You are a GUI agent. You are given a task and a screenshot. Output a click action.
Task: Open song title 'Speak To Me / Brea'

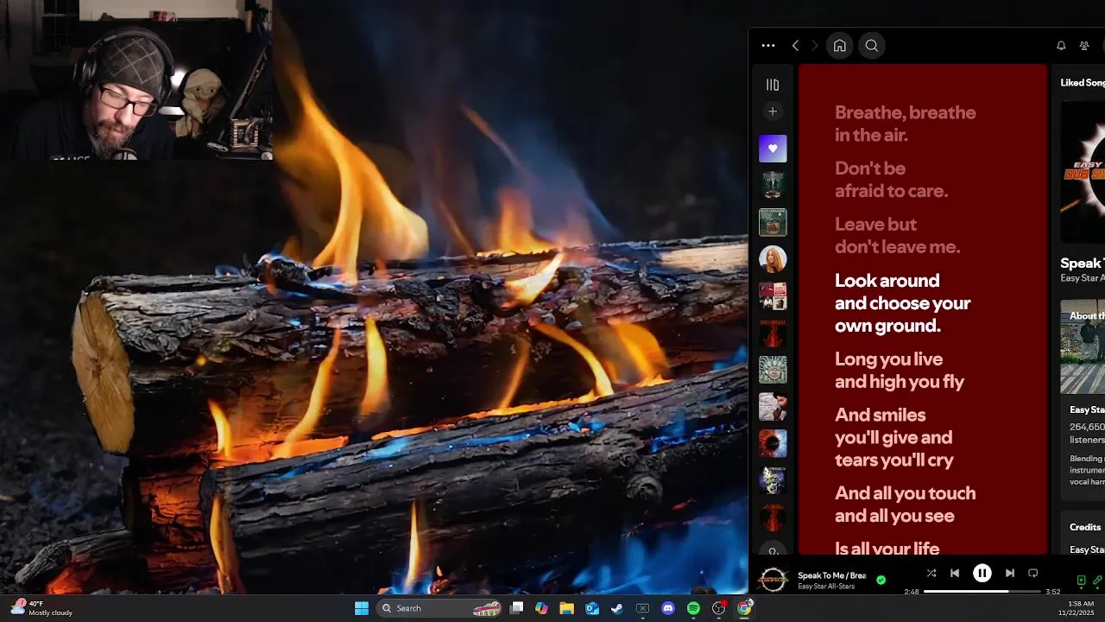(x=831, y=575)
